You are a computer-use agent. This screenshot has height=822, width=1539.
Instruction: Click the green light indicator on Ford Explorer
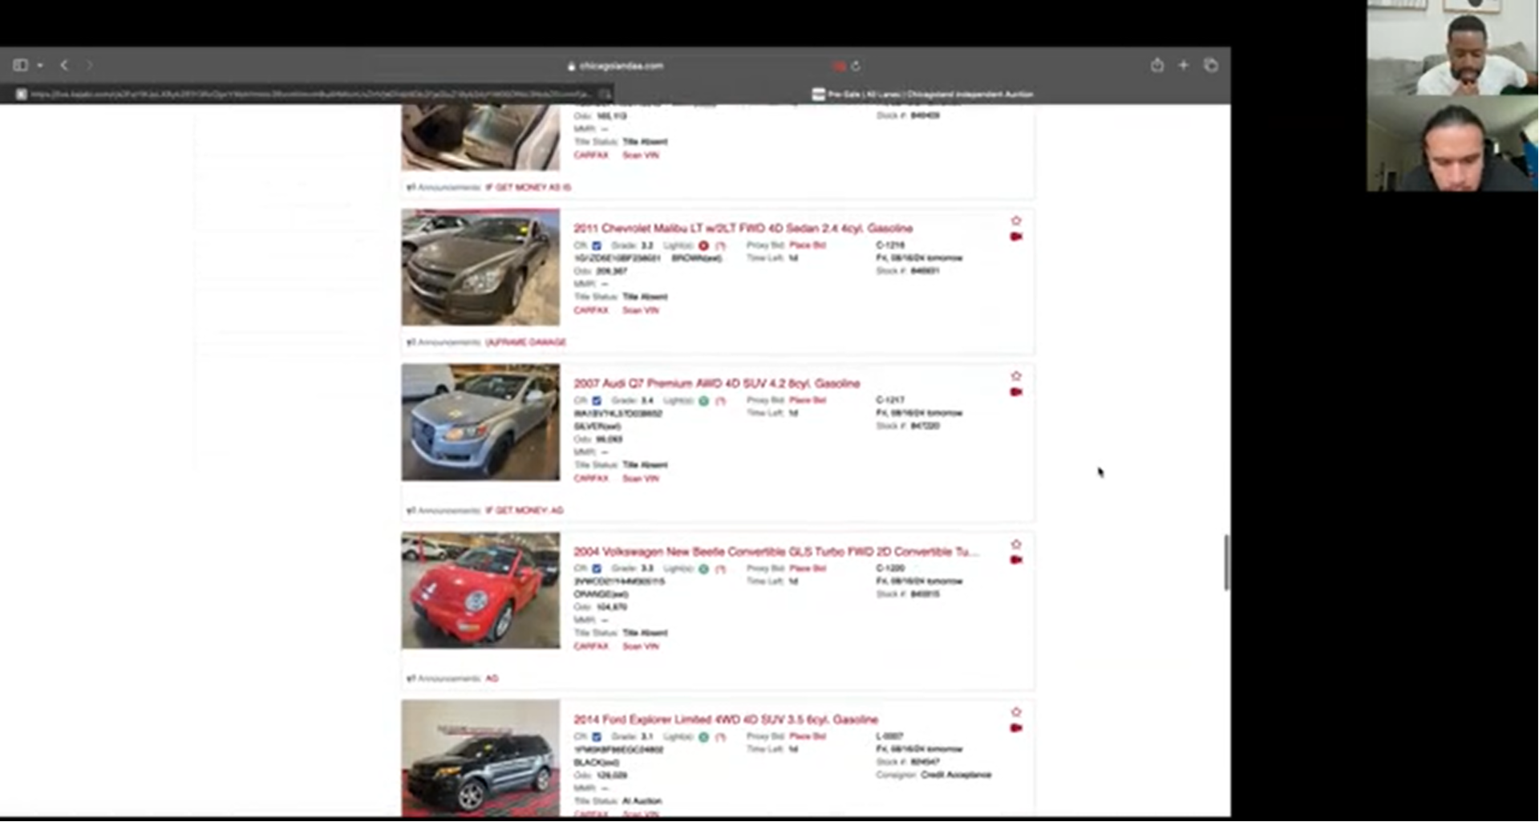(703, 736)
